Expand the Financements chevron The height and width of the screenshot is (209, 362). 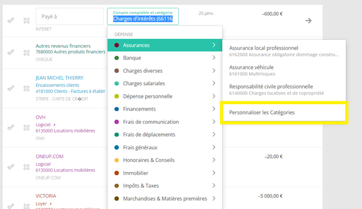point(214,109)
